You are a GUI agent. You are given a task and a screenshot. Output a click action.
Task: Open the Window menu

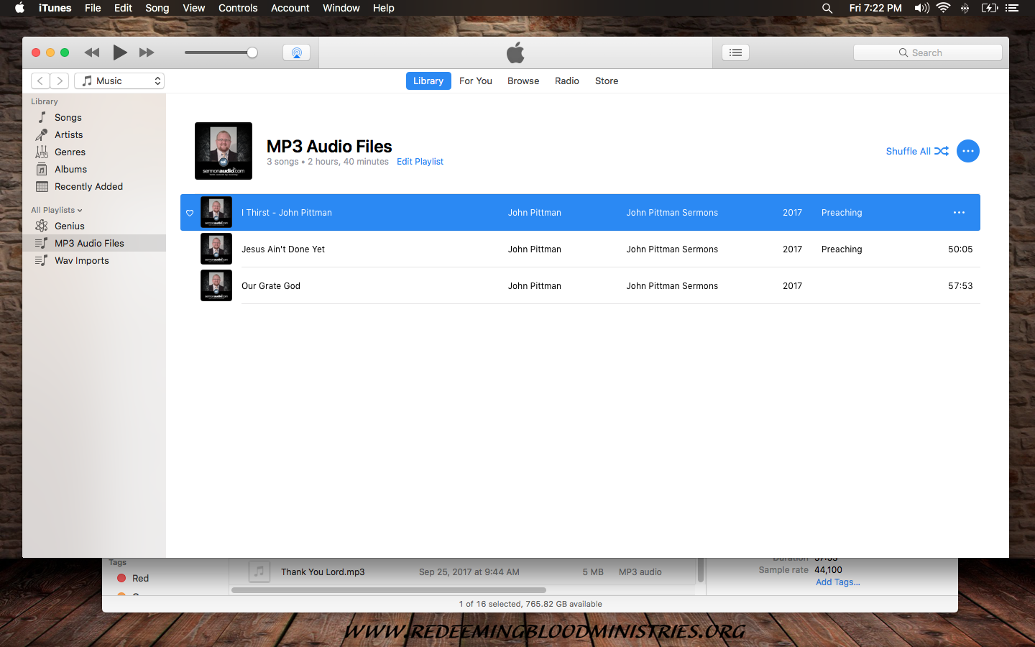[x=341, y=8]
